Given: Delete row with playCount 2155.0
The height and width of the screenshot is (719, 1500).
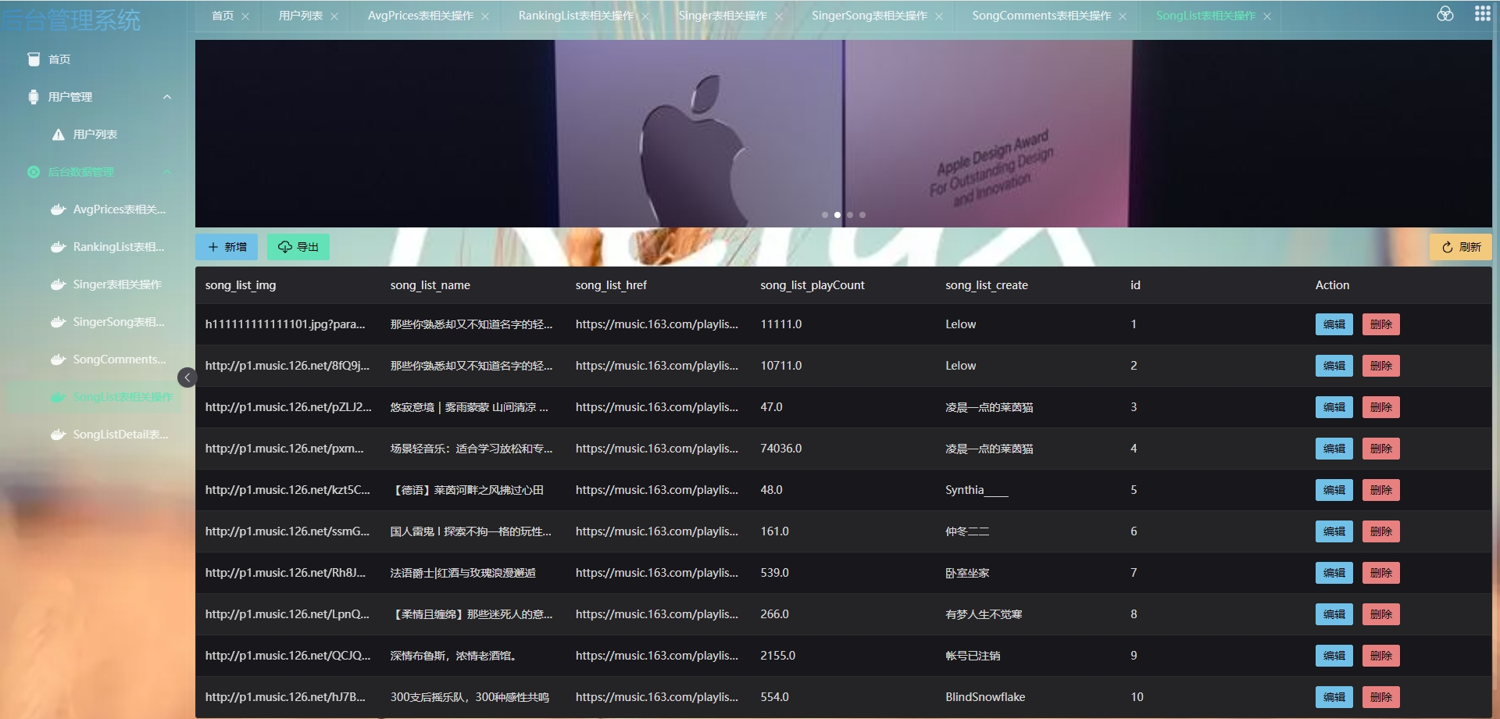Looking at the screenshot, I should (1381, 656).
